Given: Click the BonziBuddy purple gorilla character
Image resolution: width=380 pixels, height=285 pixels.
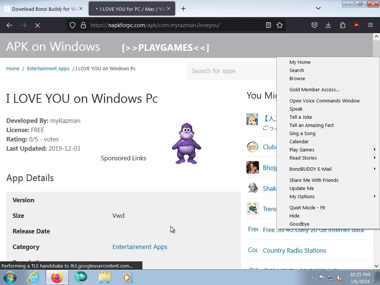Looking at the screenshot, I should [x=186, y=144].
